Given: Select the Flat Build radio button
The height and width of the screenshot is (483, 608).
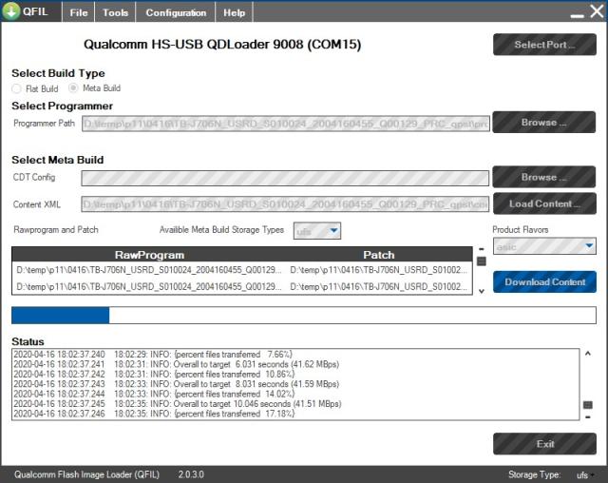Looking at the screenshot, I should (16, 88).
